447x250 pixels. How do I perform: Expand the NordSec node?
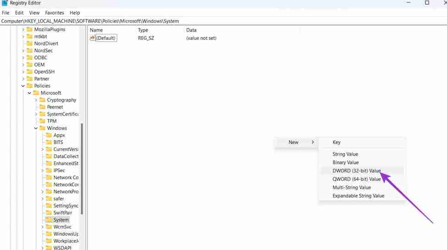tap(23, 50)
